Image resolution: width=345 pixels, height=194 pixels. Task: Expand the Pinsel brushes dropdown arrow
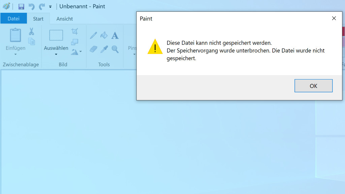click(134, 54)
